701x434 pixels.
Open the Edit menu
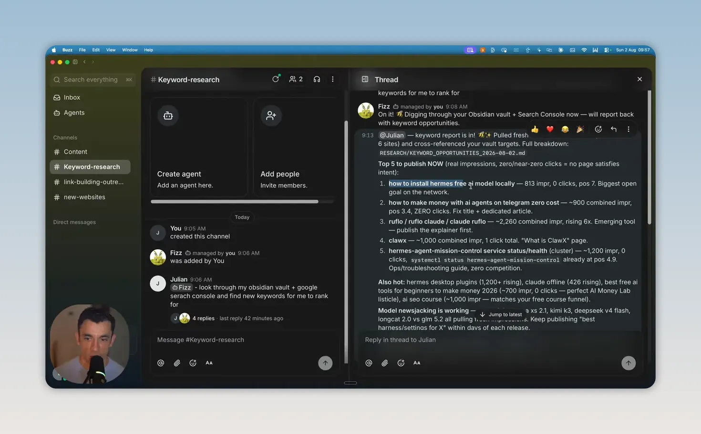(x=96, y=50)
